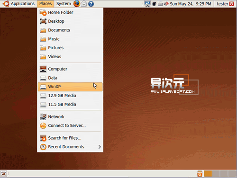Click the Home Folder icon
Viewport: 237px width, 178px height.
(43, 12)
